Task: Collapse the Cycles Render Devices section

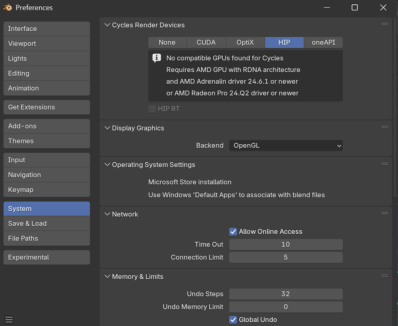Action: tap(107, 25)
